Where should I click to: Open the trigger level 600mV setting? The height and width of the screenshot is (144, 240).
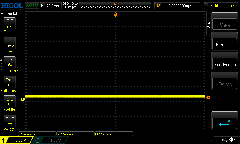221,5
